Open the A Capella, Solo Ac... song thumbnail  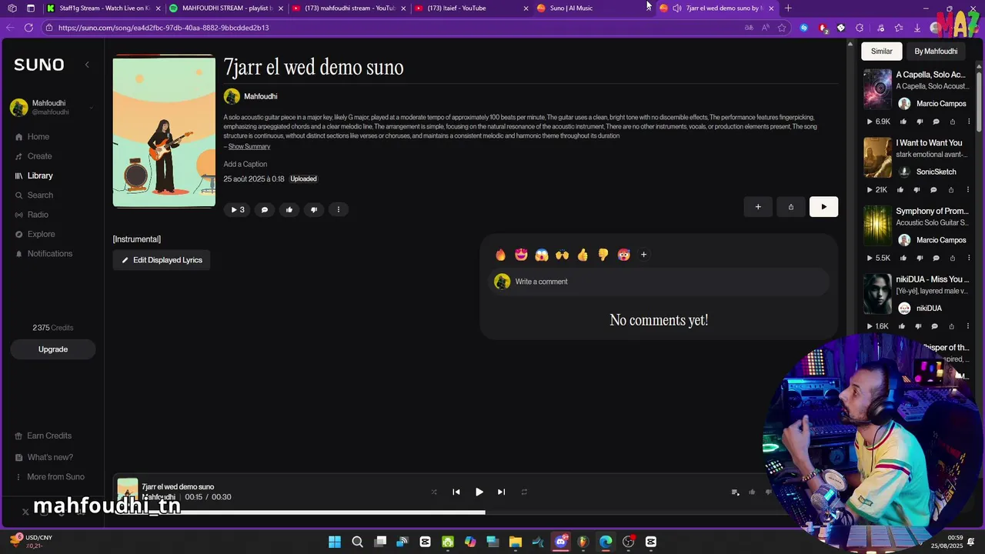click(877, 88)
